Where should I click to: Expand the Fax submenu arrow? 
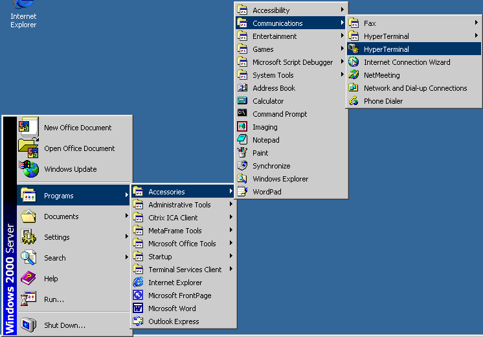(x=477, y=23)
